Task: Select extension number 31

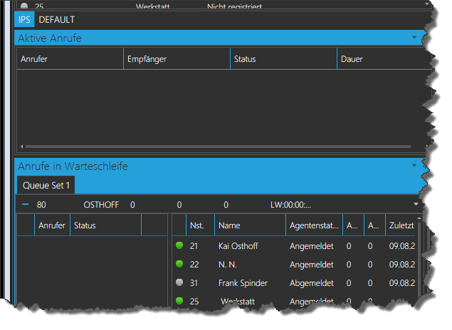Action: [x=194, y=283]
